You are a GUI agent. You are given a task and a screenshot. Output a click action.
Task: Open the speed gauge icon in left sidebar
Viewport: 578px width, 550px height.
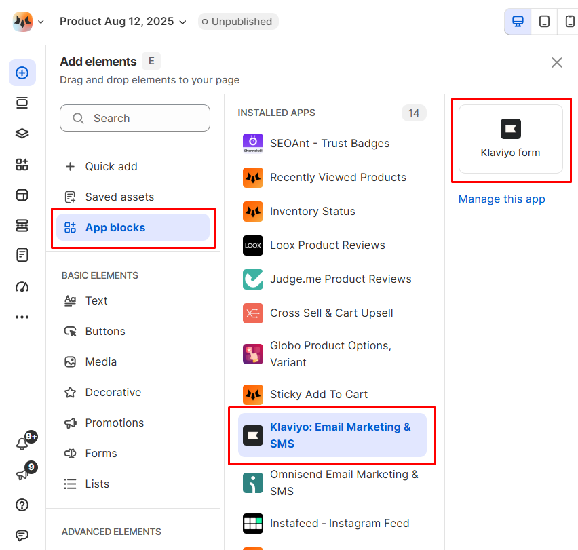(x=22, y=287)
